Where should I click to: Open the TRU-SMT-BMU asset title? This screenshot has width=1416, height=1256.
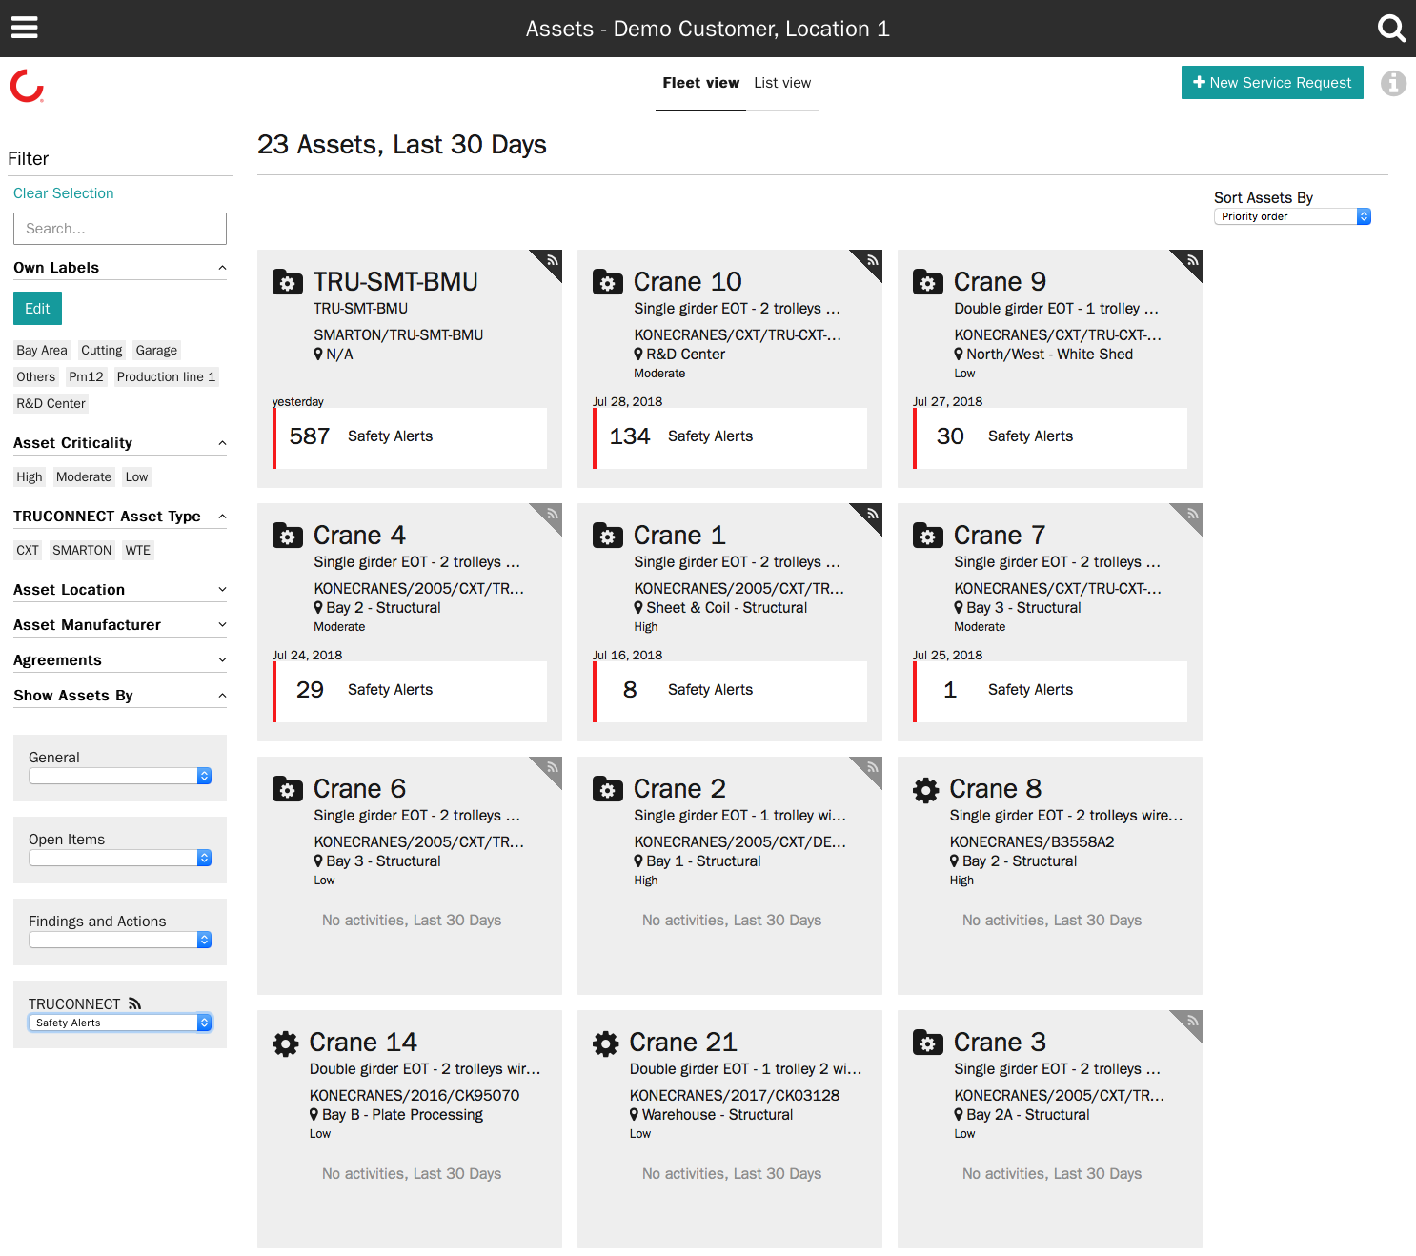pyautogui.click(x=395, y=282)
